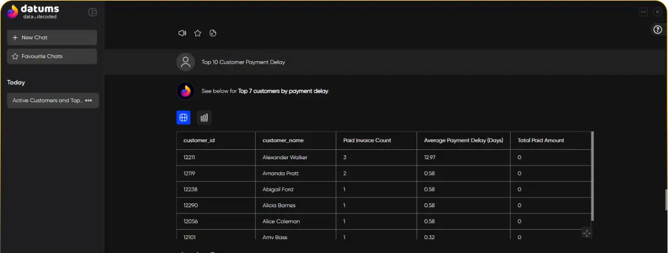Click customer id 12056 cell

click(216, 222)
